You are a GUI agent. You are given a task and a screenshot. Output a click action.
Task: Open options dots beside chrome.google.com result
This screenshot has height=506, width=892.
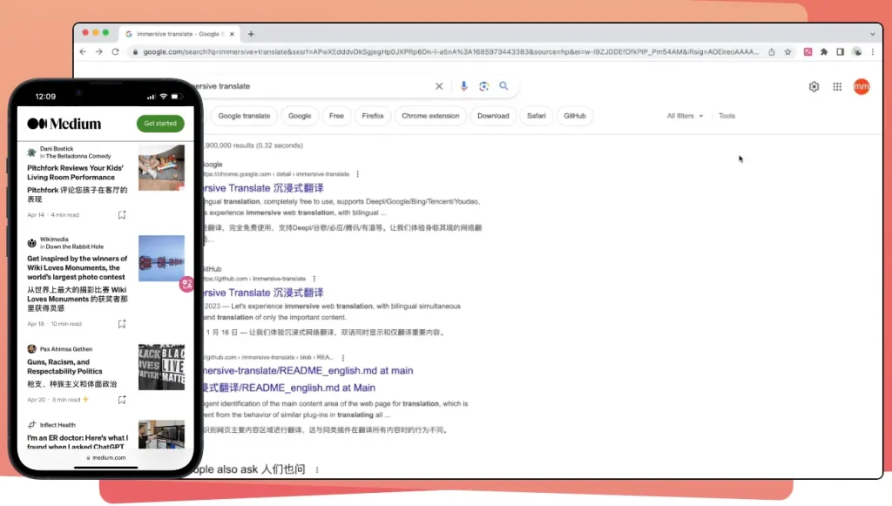pos(358,174)
